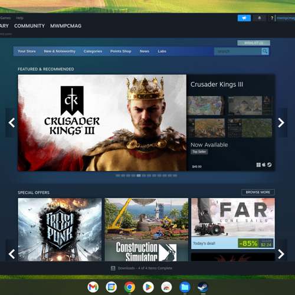The height and width of the screenshot is (295, 295).
Task: Click the Steam icon in shelf
Action: coord(203,287)
